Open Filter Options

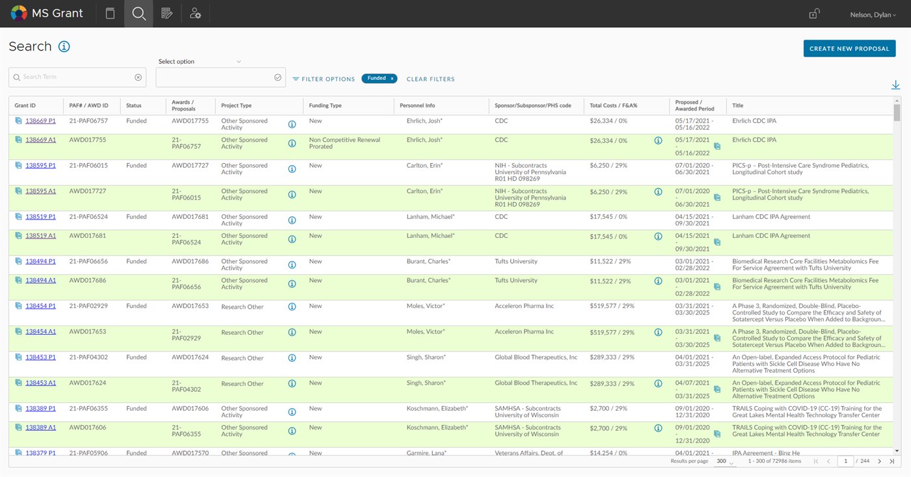pos(323,79)
